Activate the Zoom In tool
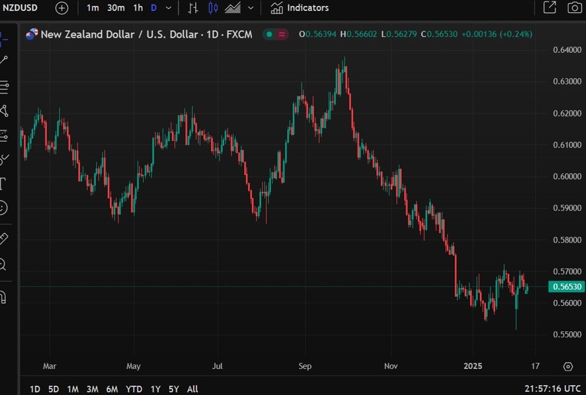This screenshot has width=586, height=395. (3, 264)
